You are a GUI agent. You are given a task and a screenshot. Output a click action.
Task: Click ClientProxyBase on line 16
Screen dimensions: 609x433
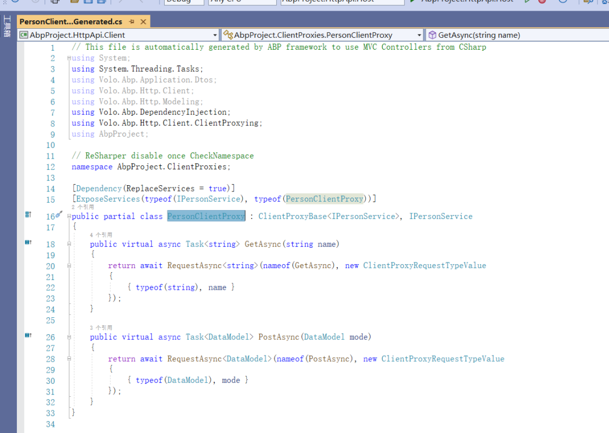(293, 216)
